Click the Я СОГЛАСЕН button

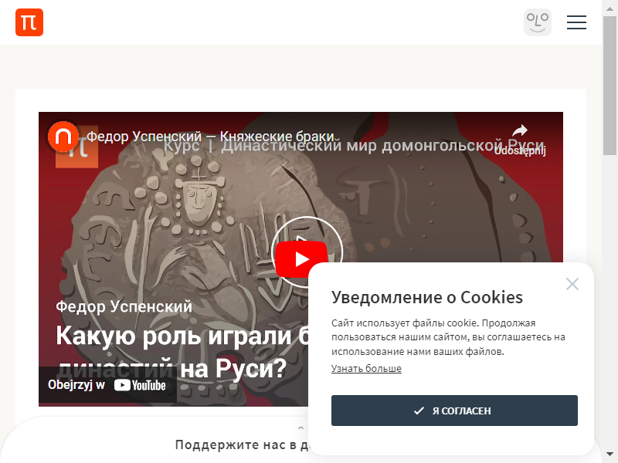click(x=454, y=411)
